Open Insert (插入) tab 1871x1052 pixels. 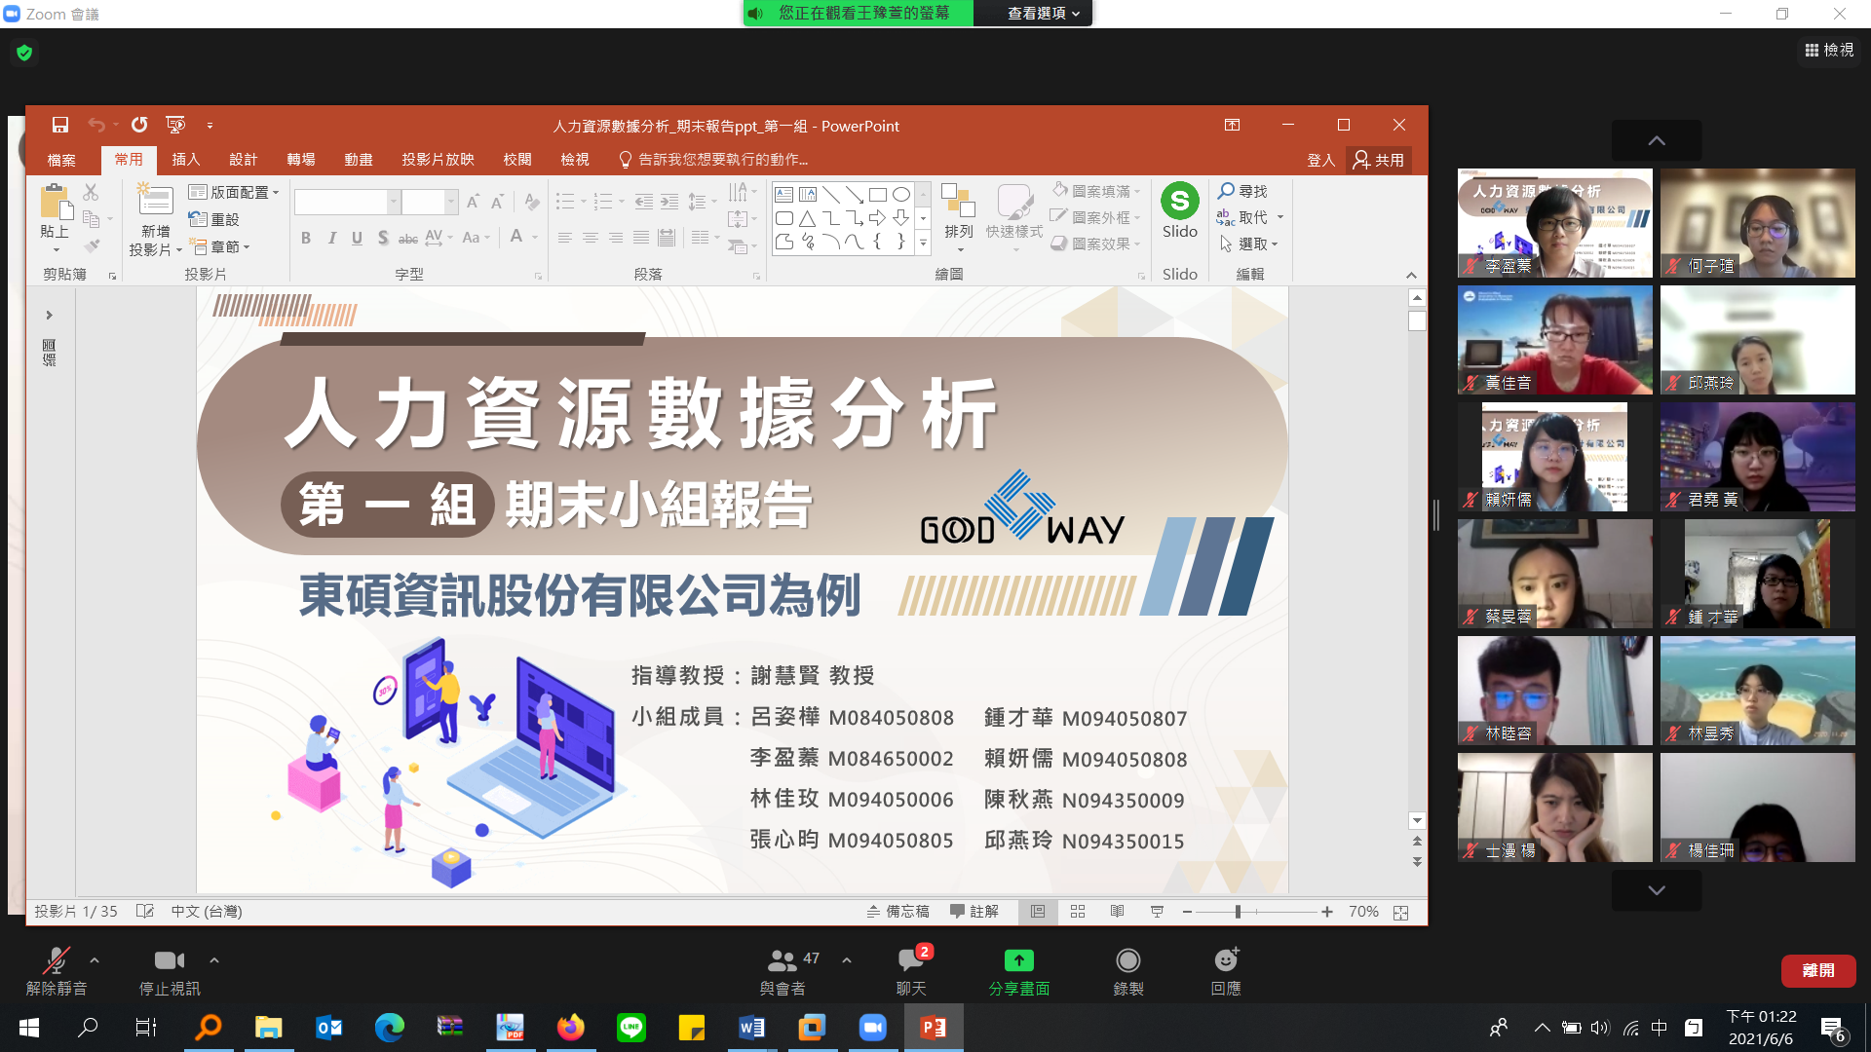coord(185,159)
